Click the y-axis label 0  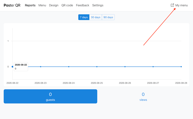coord(8,67)
